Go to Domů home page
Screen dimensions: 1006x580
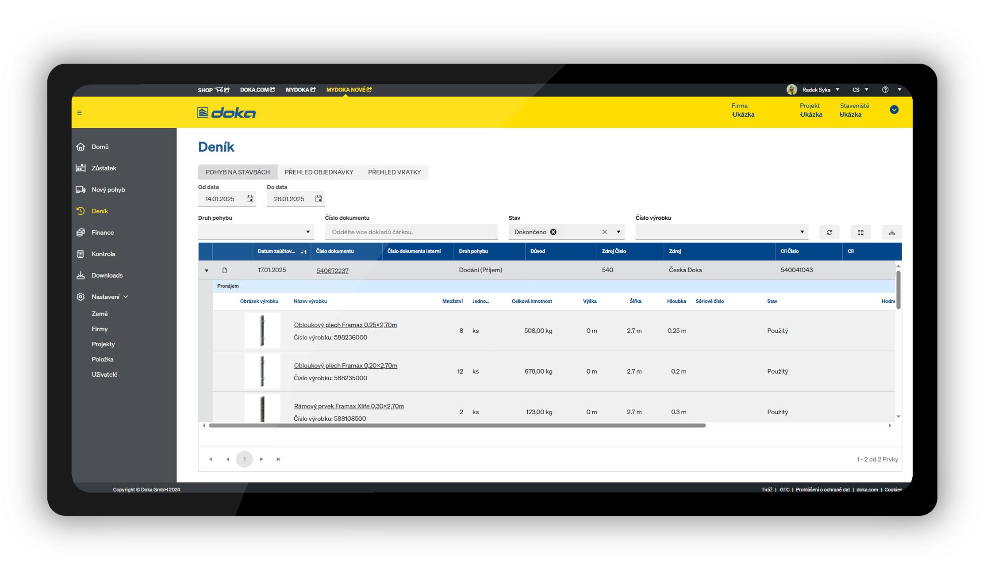click(x=100, y=147)
